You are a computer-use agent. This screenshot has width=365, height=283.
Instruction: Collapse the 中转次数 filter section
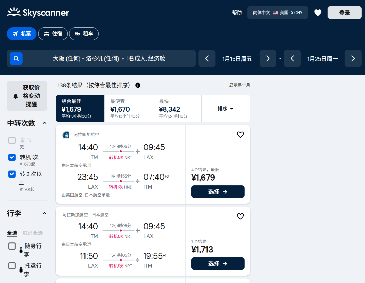click(x=45, y=123)
